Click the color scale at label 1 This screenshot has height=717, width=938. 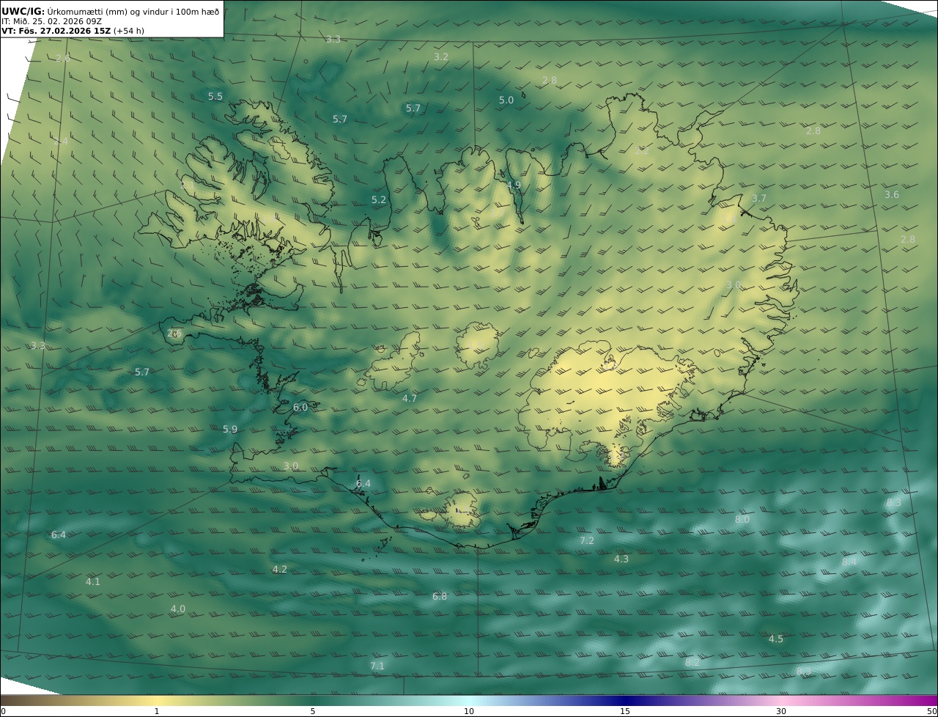pos(157,711)
